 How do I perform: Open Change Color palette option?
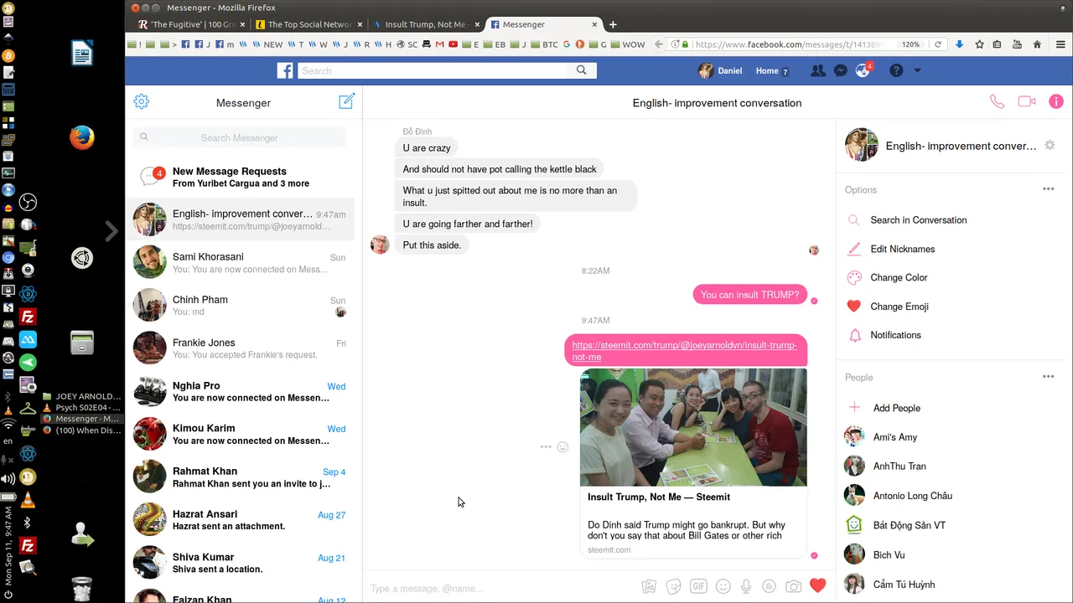[899, 277]
